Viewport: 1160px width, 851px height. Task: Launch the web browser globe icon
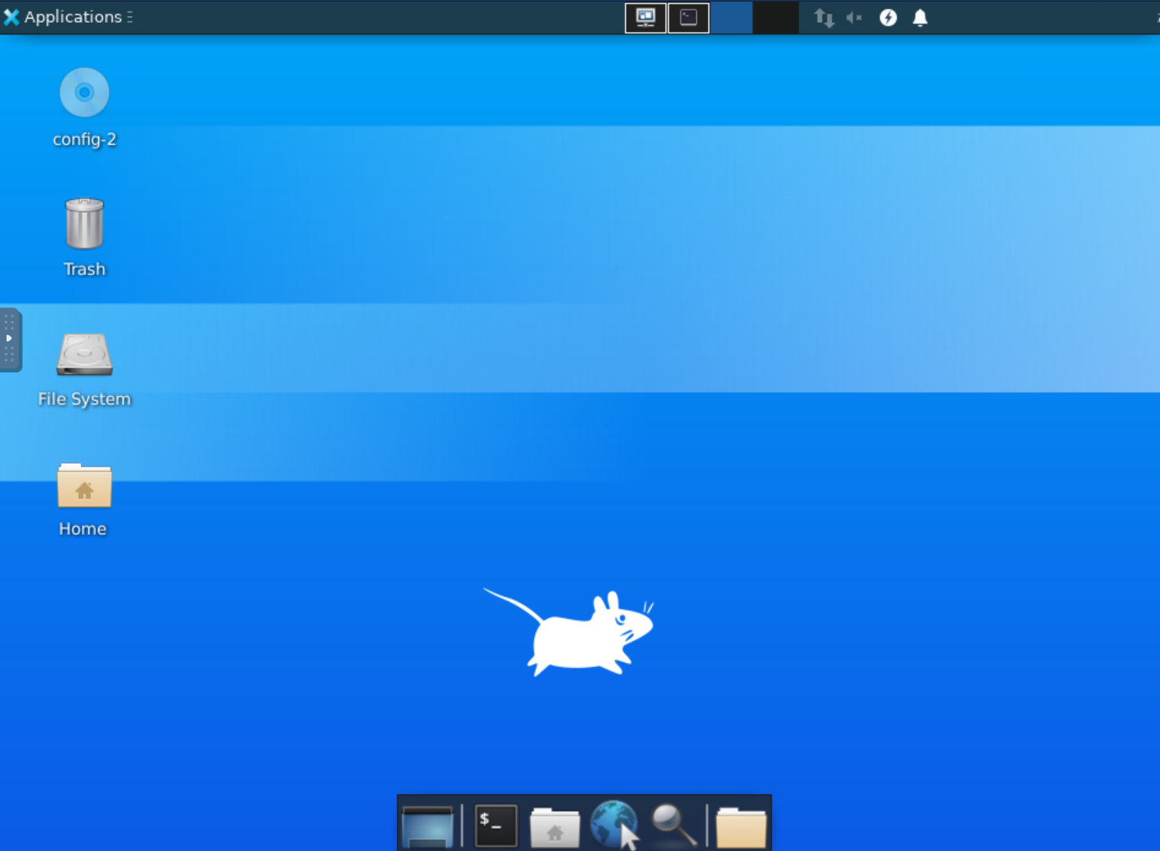coord(614,825)
